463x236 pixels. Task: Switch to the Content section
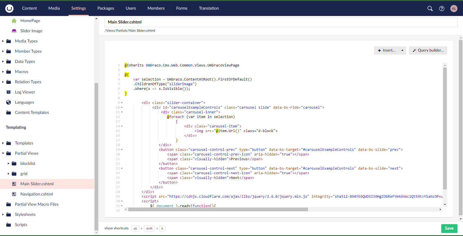tap(29, 8)
